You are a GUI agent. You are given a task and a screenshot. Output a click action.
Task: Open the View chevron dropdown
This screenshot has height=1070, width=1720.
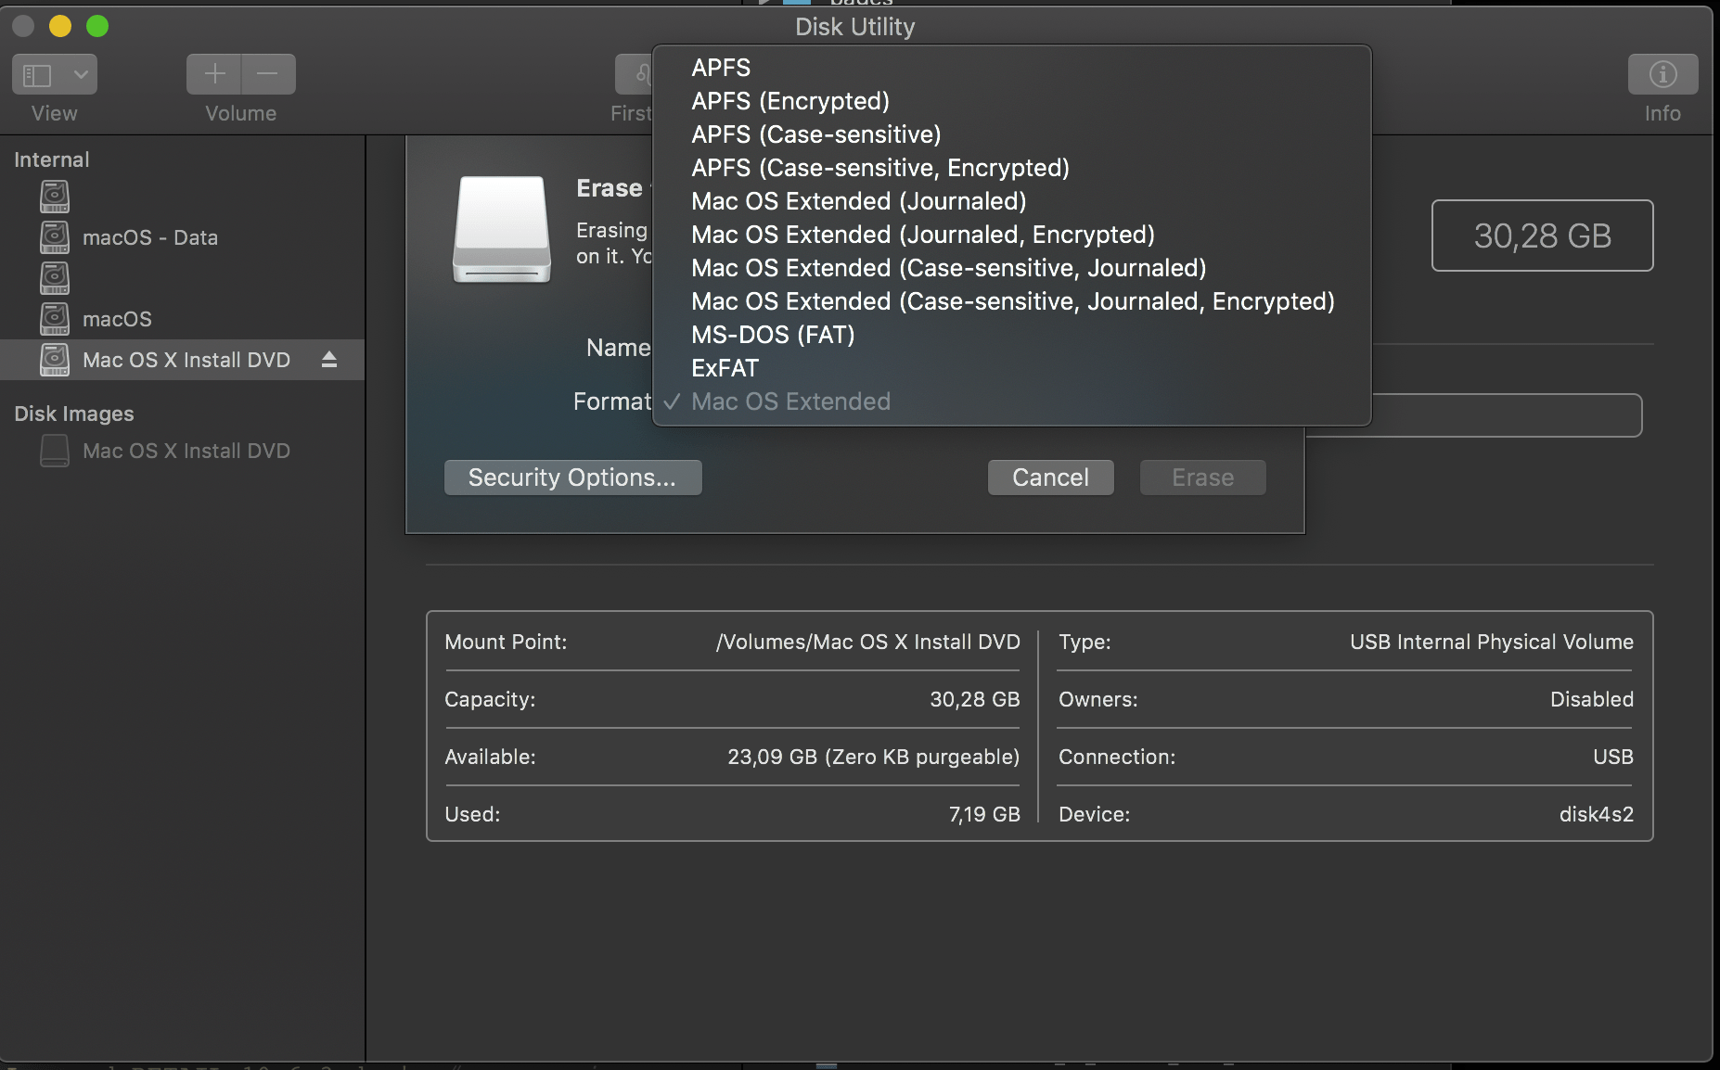coord(81,74)
